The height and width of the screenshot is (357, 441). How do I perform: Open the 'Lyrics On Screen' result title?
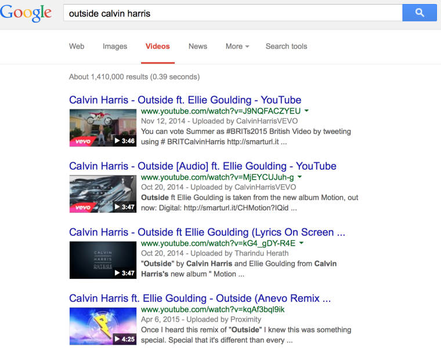[207, 232]
